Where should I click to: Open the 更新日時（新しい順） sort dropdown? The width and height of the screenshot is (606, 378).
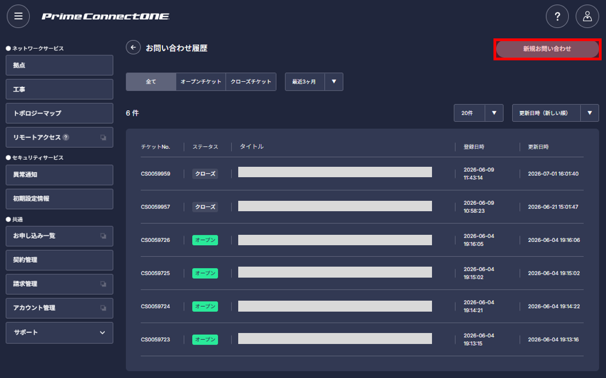[x=555, y=113]
